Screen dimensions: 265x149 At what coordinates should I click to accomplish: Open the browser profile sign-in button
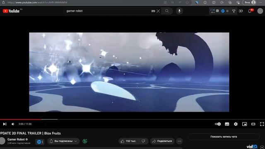(x=249, y=2)
